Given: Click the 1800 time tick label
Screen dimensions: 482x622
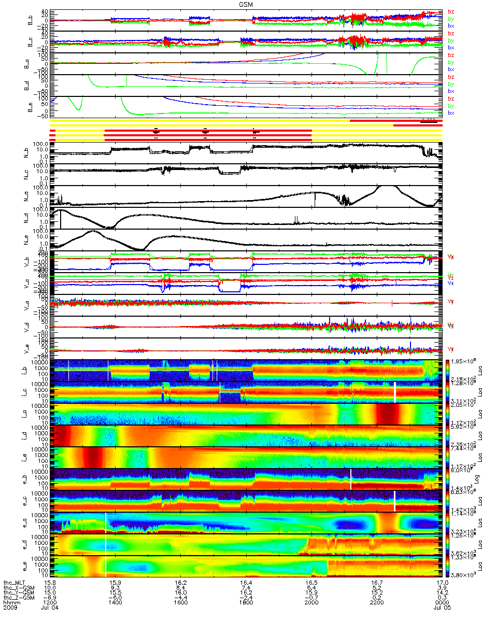Looking at the screenshot, I should coord(246,603).
